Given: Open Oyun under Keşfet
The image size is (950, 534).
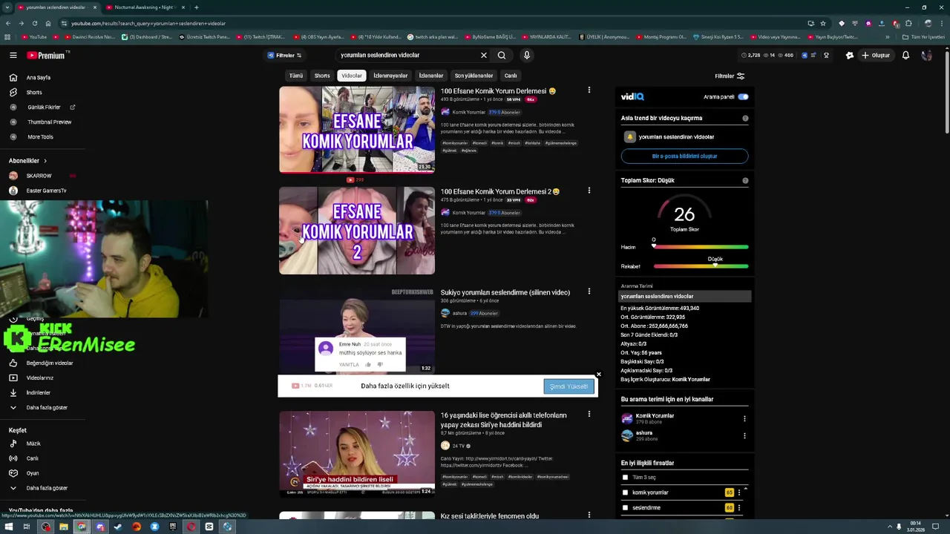Looking at the screenshot, I should (x=33, y=473).
